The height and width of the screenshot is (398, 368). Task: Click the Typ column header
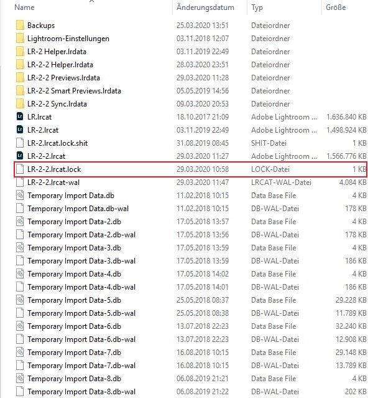(x=257, y=7)
